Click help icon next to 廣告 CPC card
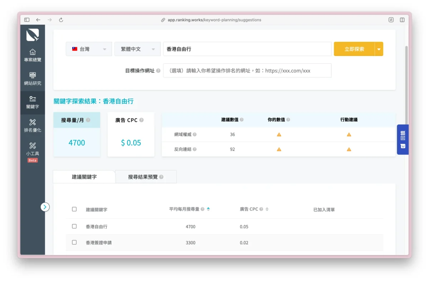Viewport: 429px width, 281px height. pyautogui.click(x=141, y=120)
